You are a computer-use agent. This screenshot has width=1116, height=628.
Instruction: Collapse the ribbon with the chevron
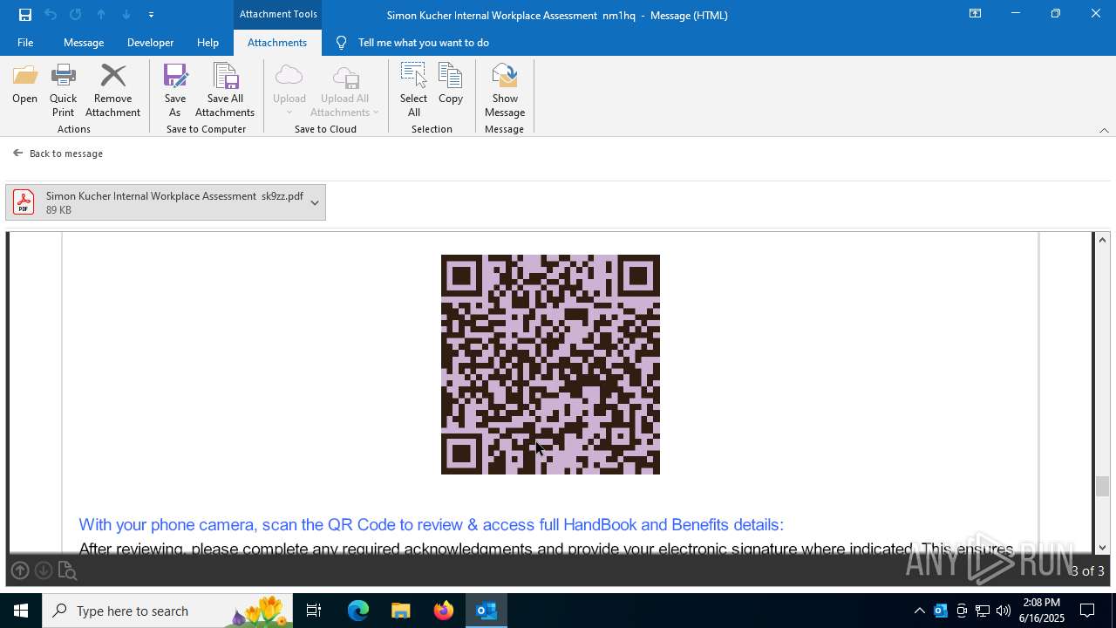[1104, 130]
